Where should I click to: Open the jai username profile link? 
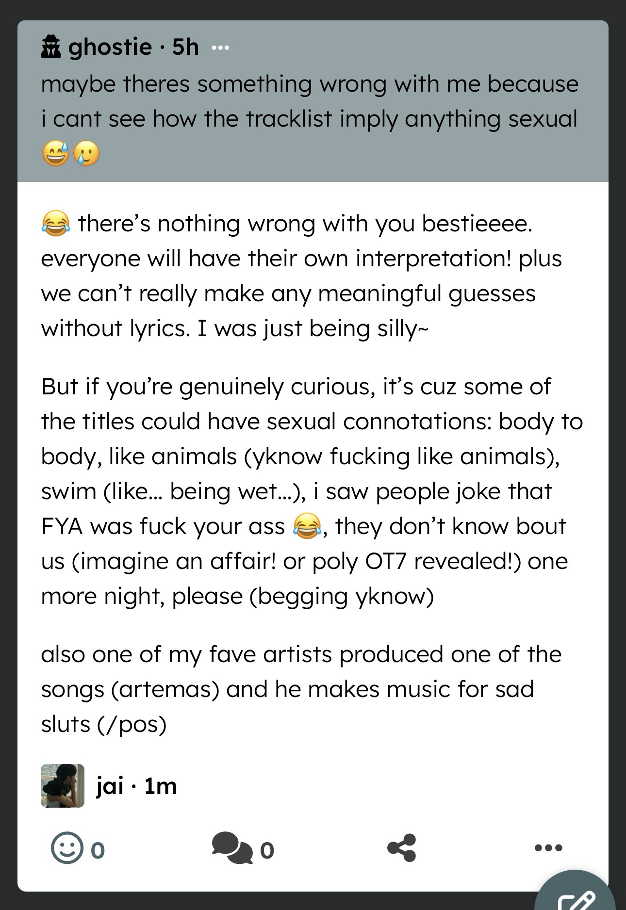point(110,786)
